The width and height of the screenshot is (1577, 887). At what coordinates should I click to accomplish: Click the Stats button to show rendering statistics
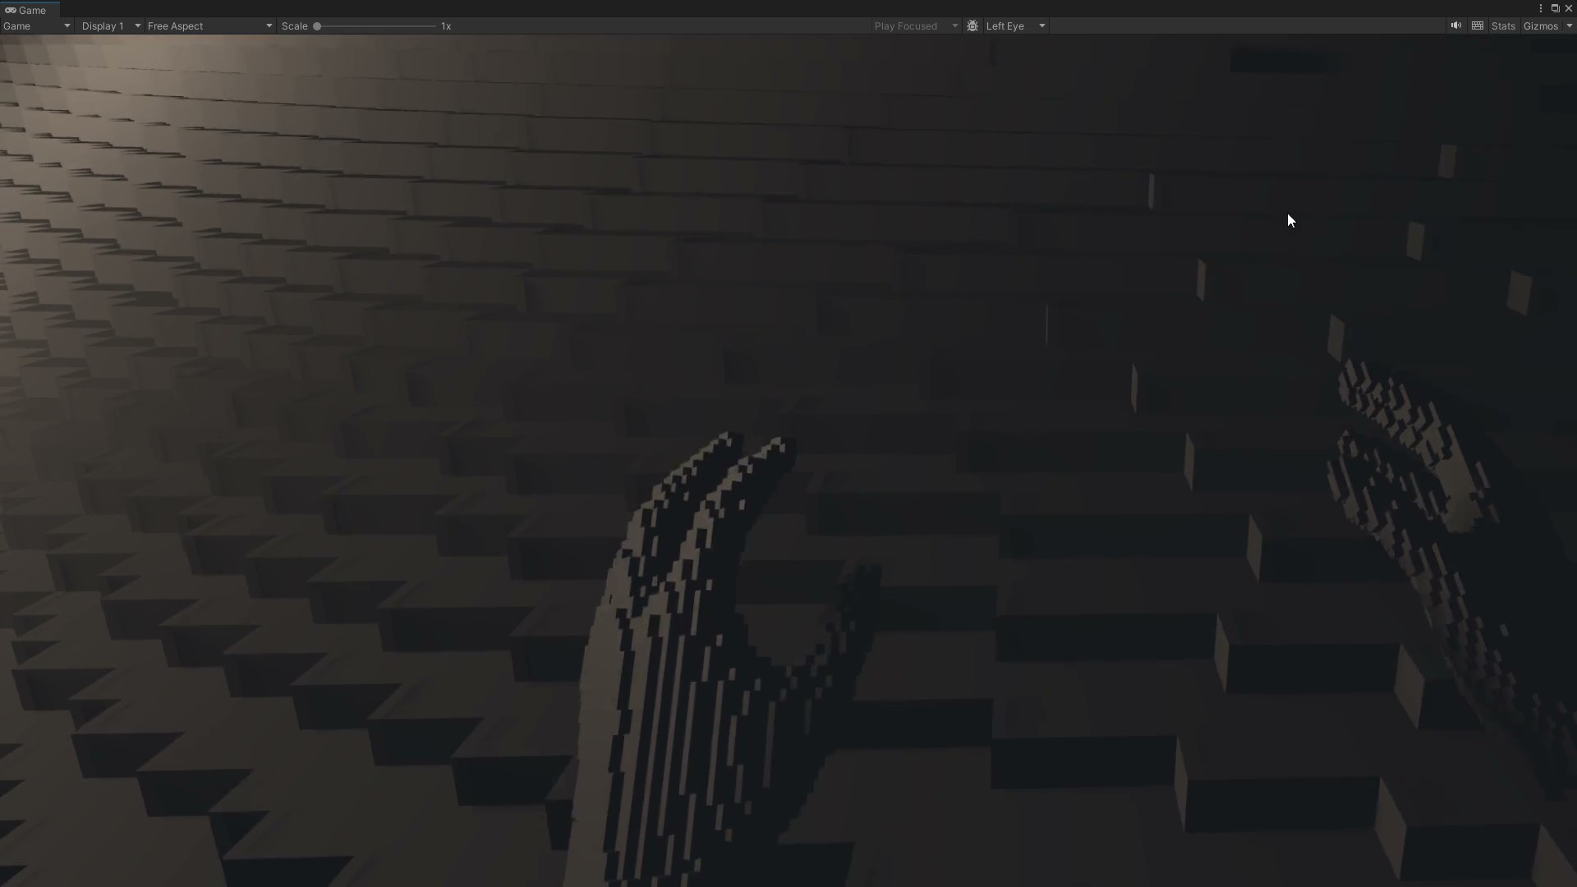(1504, 25)
